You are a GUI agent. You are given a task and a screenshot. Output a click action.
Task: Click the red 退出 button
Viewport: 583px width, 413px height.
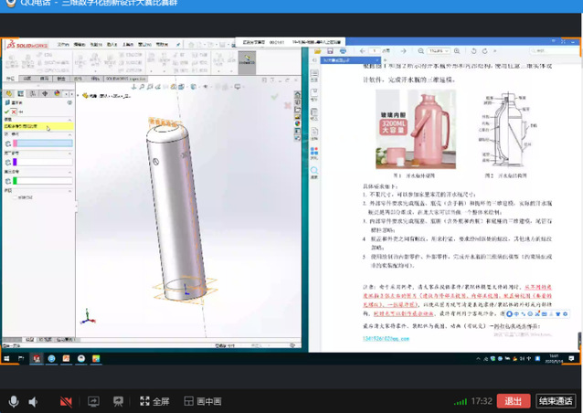pos(513,401)
